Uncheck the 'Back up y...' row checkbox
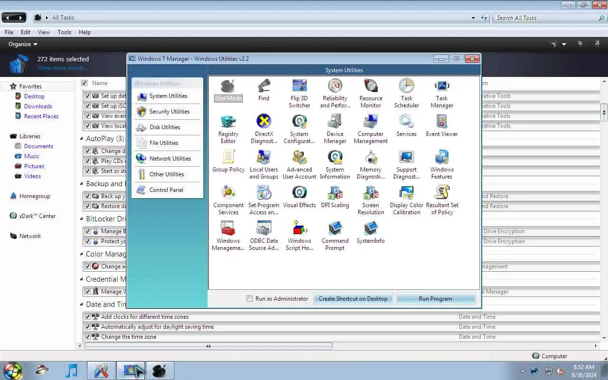Image resolution: width=608 pixels, height=380 pixels. coord(87,196)
